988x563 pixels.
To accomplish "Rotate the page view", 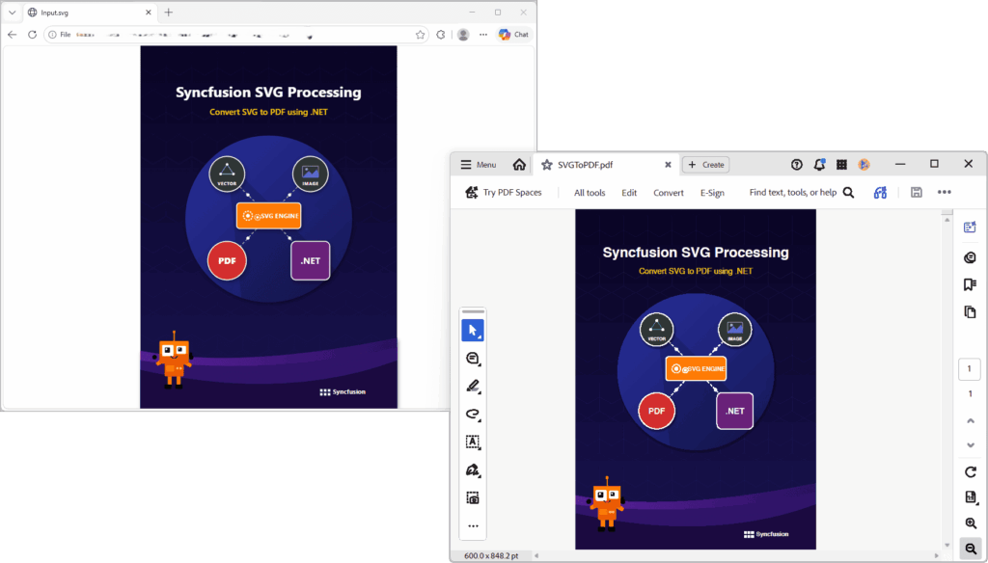I will coord(971,471).
